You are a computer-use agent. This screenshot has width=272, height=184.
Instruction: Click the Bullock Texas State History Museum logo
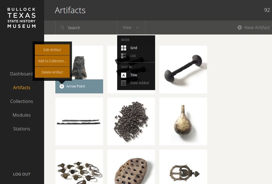21,18
